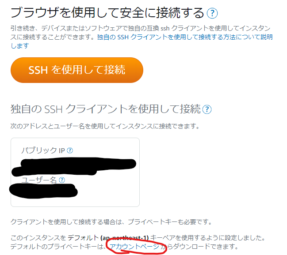Click the ユーザー名 label text
The height and width of the screenshot is (255, 287).
(39, 180)
